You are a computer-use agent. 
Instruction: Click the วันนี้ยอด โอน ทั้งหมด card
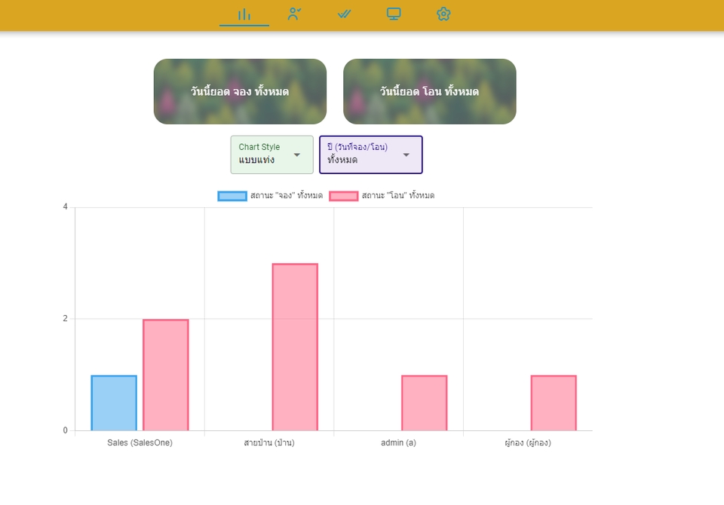click(x=429, y=91)
